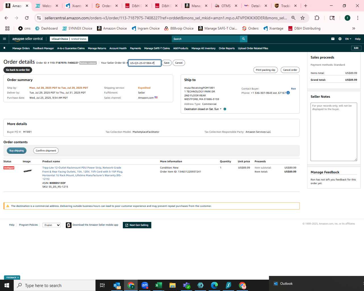Open Account Health menu item
The height and width of the screenshot is (291, 364).
pos(118,48)
